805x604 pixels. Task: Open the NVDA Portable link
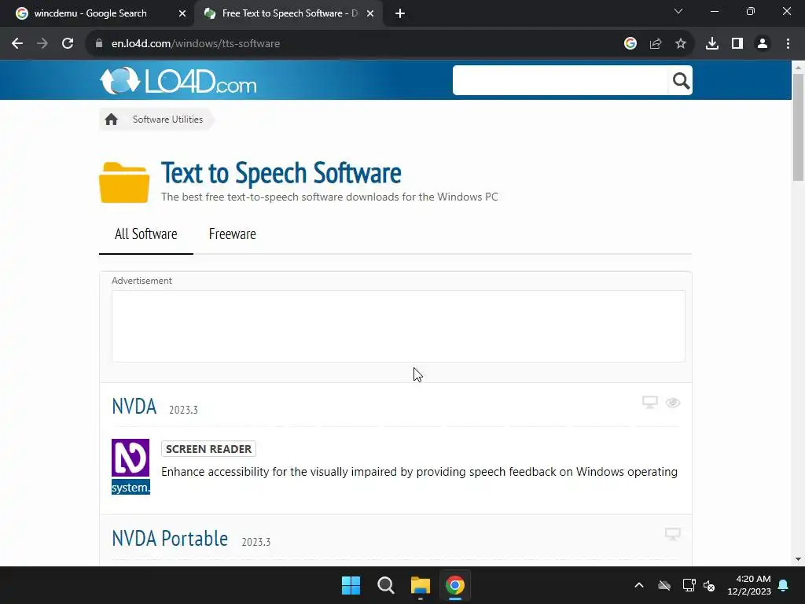(170, 538)
